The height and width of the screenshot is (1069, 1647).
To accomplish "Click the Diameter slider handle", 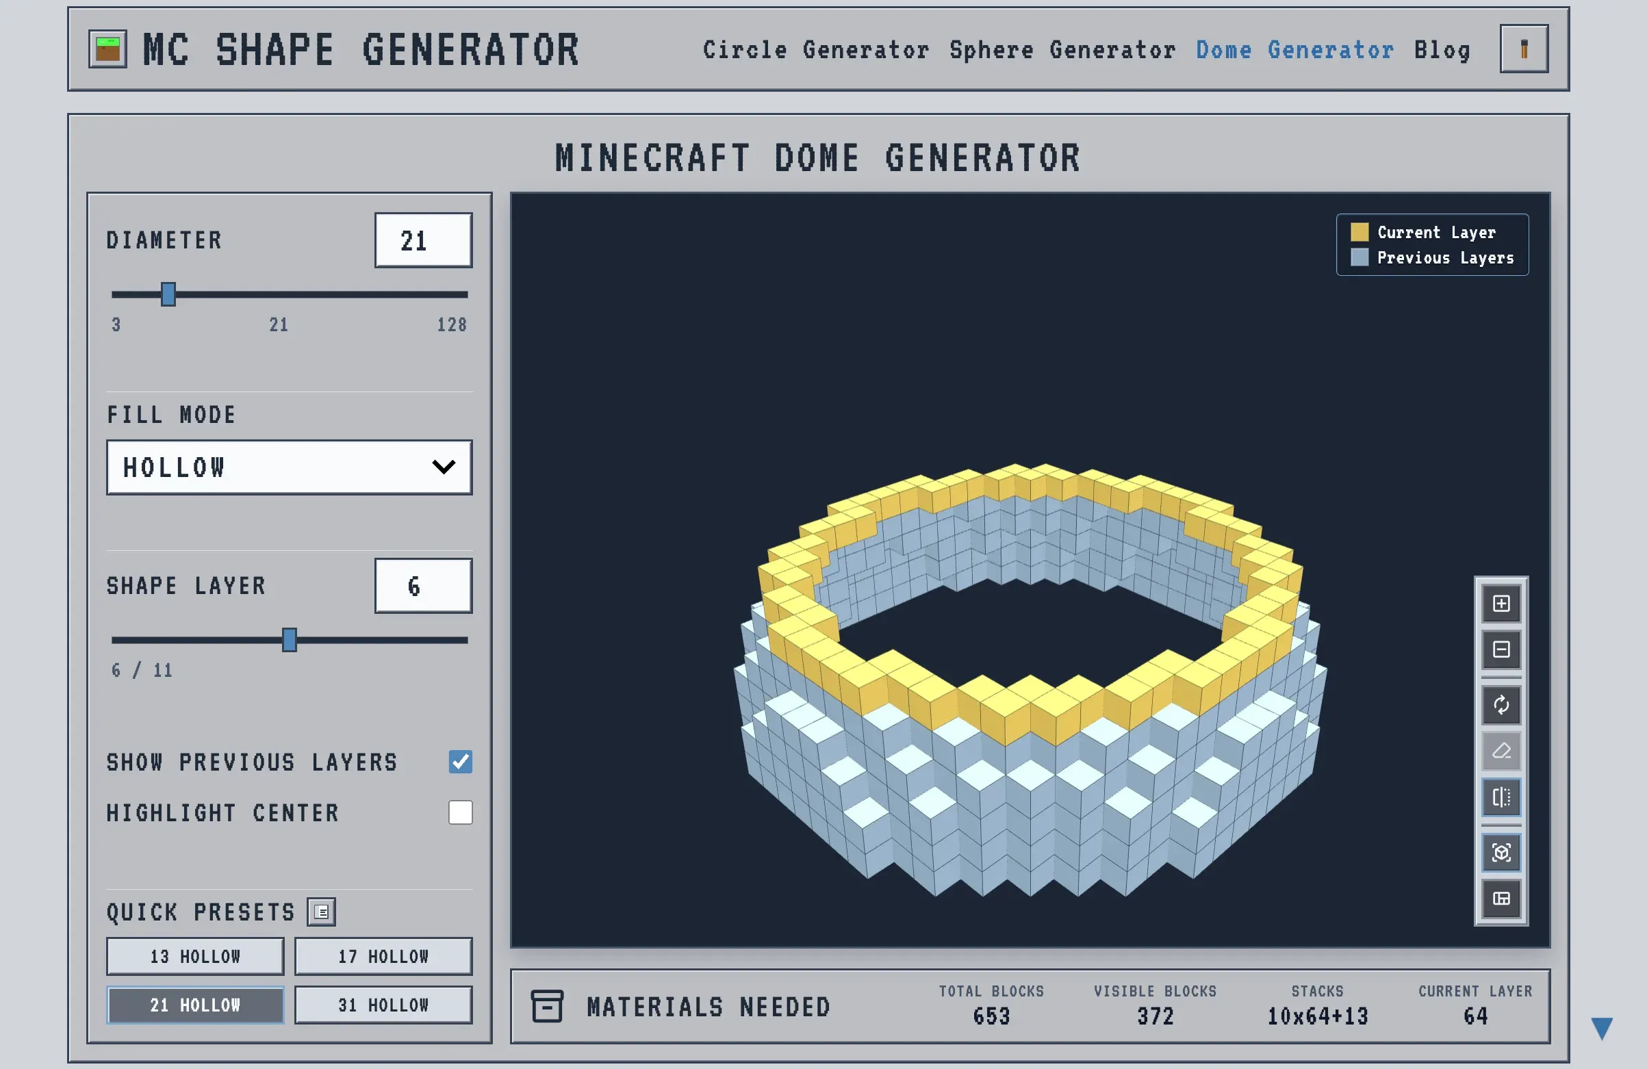I will point(168,294).
